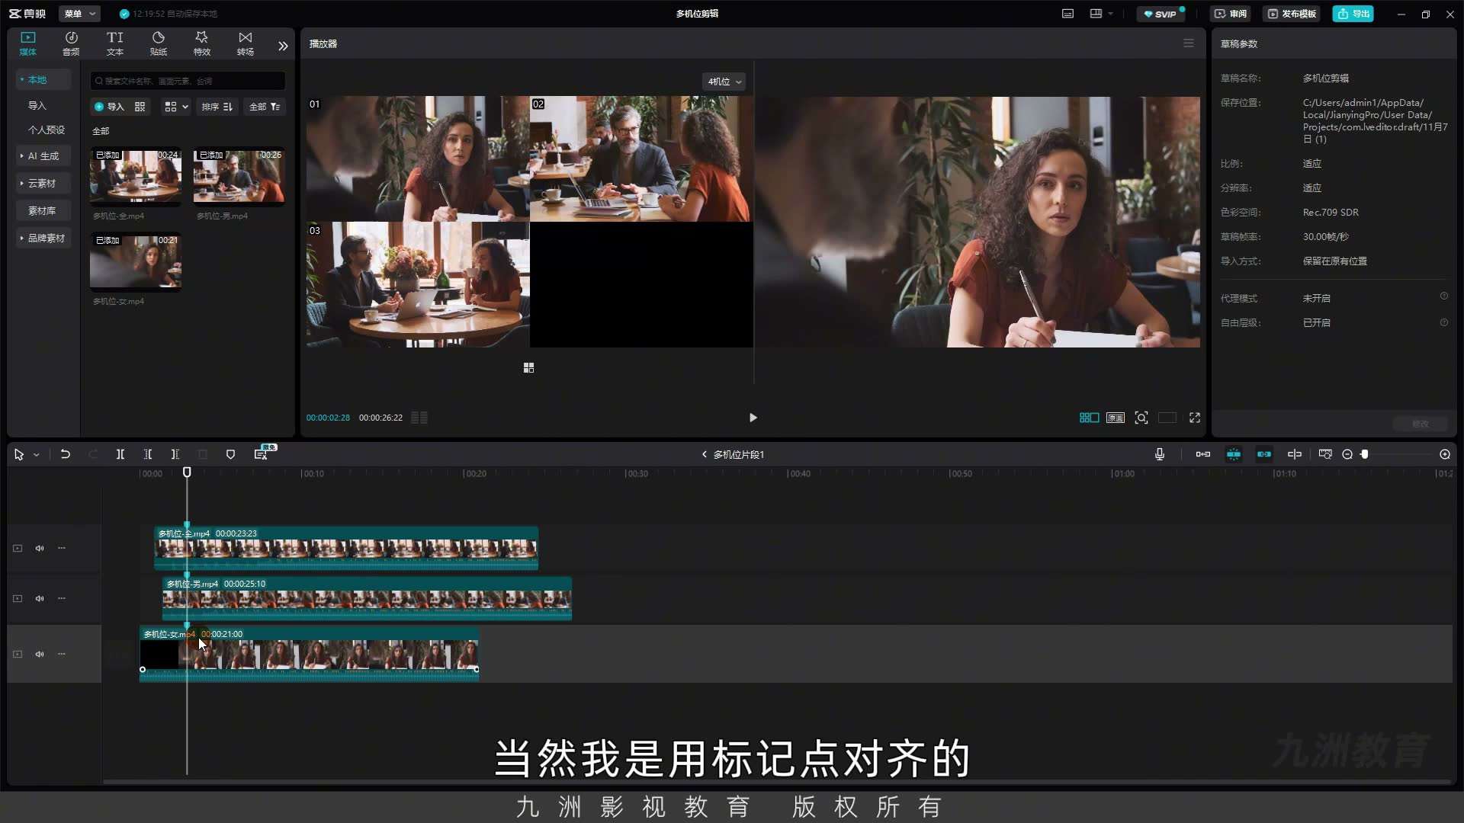1464x823 pixels.
Task: Select 个人预设 in the sidebar
Action: coord(46,130)
